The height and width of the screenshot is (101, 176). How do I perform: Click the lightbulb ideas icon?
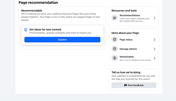tap(26, 30)
